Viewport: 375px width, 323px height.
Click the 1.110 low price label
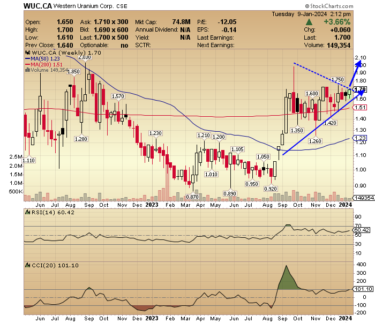29,160
